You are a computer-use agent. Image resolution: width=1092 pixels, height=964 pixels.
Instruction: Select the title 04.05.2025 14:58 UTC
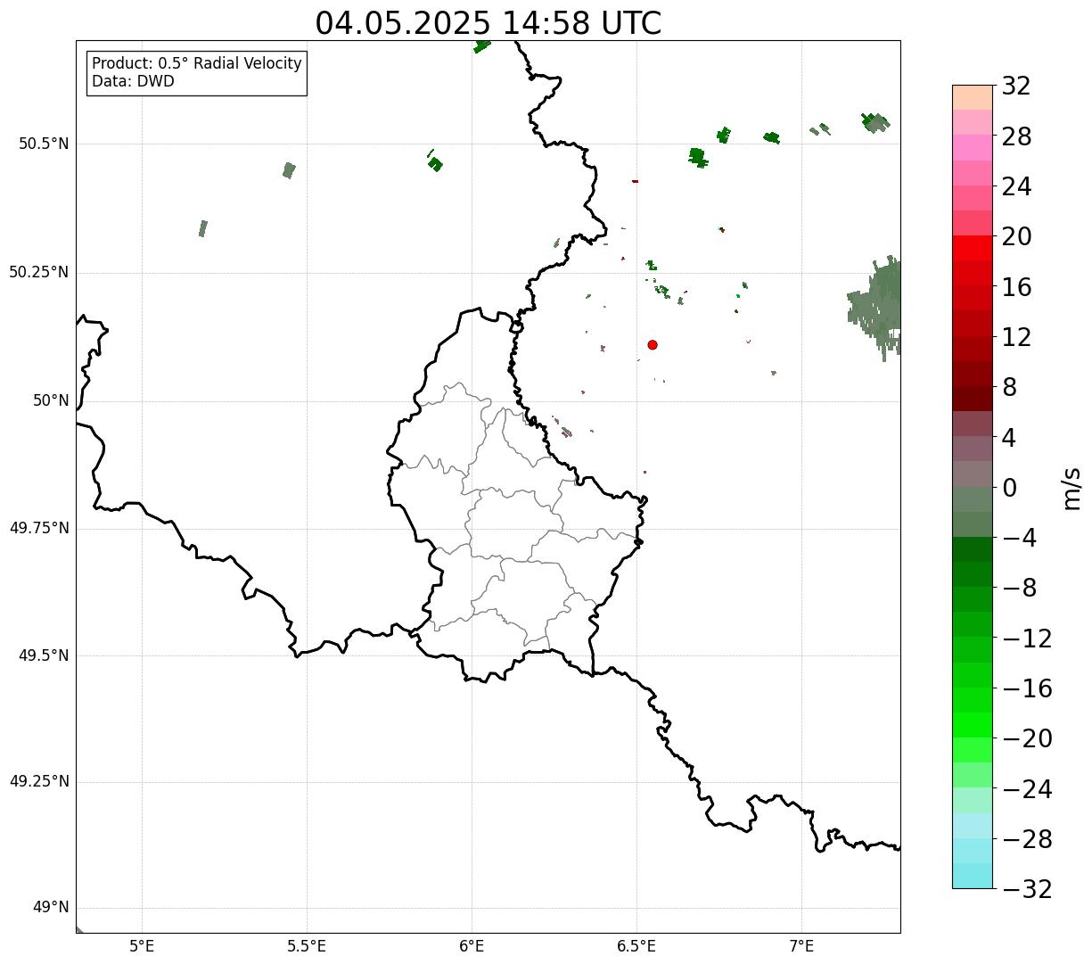click(x=489, y=23)
